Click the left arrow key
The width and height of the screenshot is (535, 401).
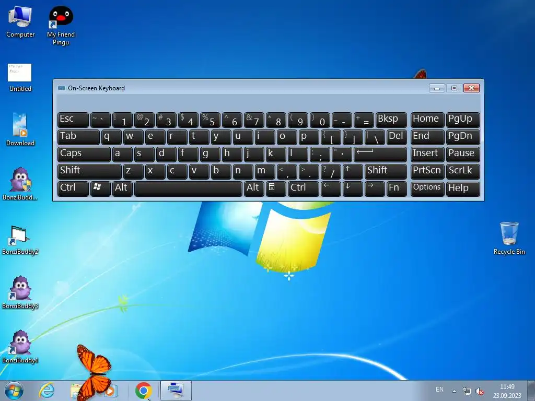click(331, 189)
